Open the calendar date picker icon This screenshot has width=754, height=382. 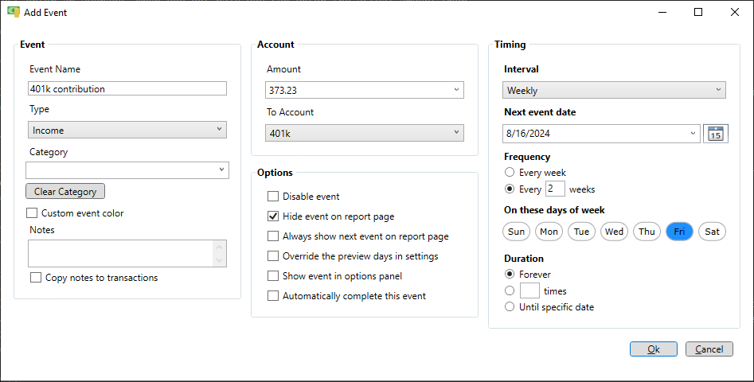[716, 134]
